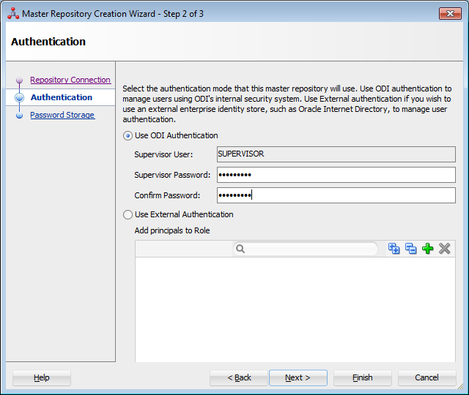Focus the Confirm Password field
The height and width of the screenshot is (395, 469).
click(336, 195)
